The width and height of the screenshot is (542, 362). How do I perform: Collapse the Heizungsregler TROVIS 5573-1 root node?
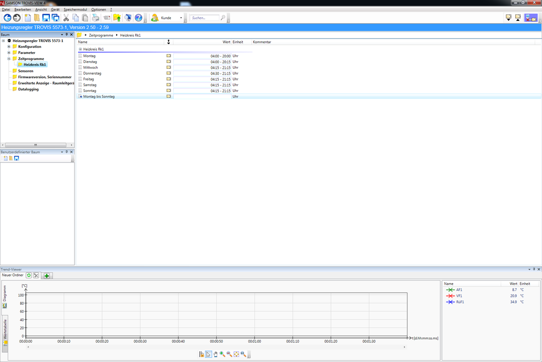4,41
